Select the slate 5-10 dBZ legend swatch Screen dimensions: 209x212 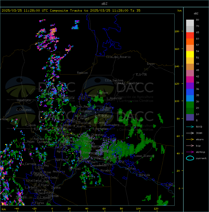pyautogui.click(x=190, y=117)
